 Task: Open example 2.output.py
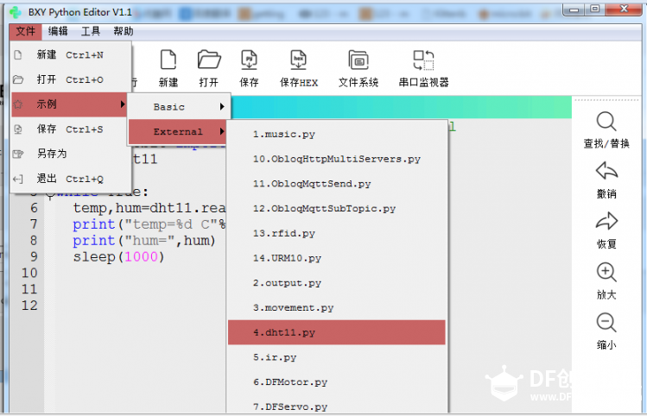[337, 283]
